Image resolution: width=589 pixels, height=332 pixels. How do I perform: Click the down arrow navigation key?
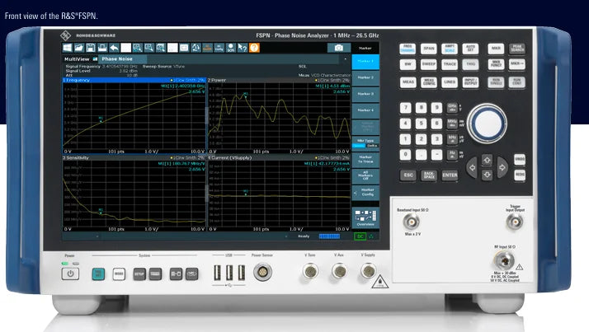click(488, 175)
